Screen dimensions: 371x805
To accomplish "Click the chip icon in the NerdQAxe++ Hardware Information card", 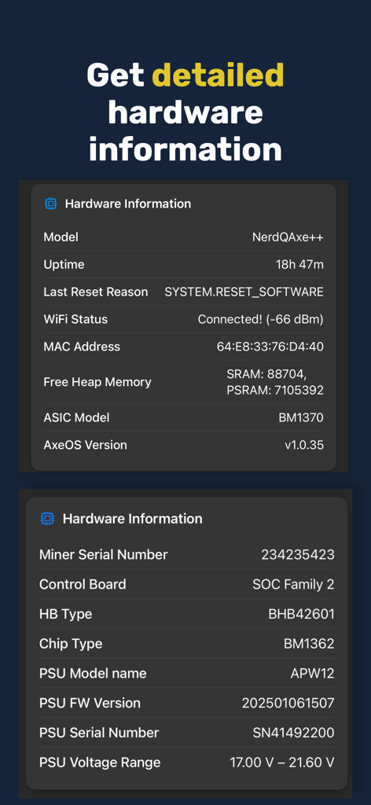I will (x=50, y=204).
